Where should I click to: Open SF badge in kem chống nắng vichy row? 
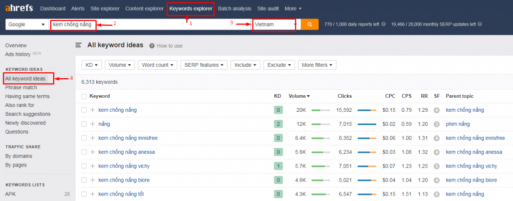(436, 166)
